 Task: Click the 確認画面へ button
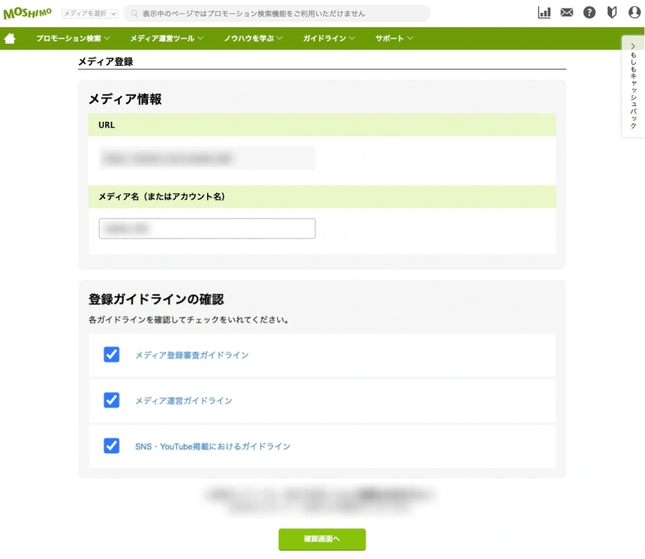[322, 539]
